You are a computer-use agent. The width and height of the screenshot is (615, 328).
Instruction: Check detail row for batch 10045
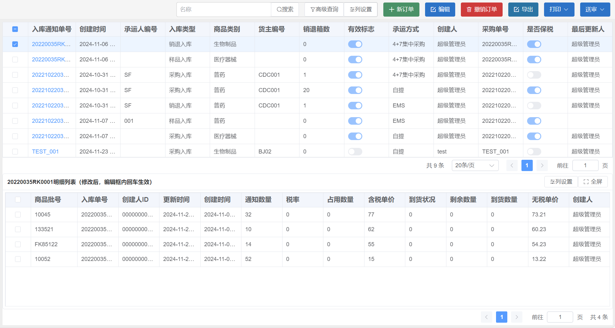coord(18,215)
